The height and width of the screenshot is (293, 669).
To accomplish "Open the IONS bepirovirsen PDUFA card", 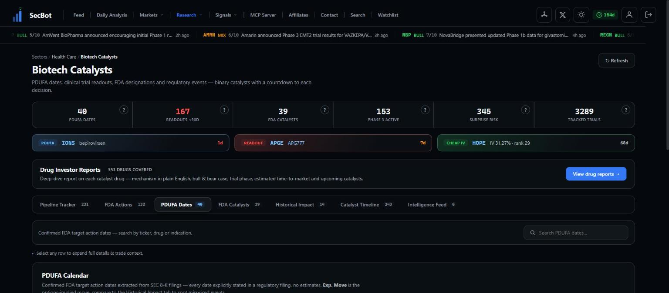I will click(x=131, y=143).
